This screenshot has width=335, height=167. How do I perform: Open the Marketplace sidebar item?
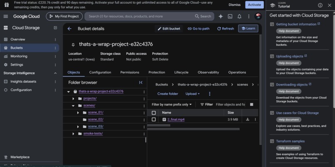(20, 157)
